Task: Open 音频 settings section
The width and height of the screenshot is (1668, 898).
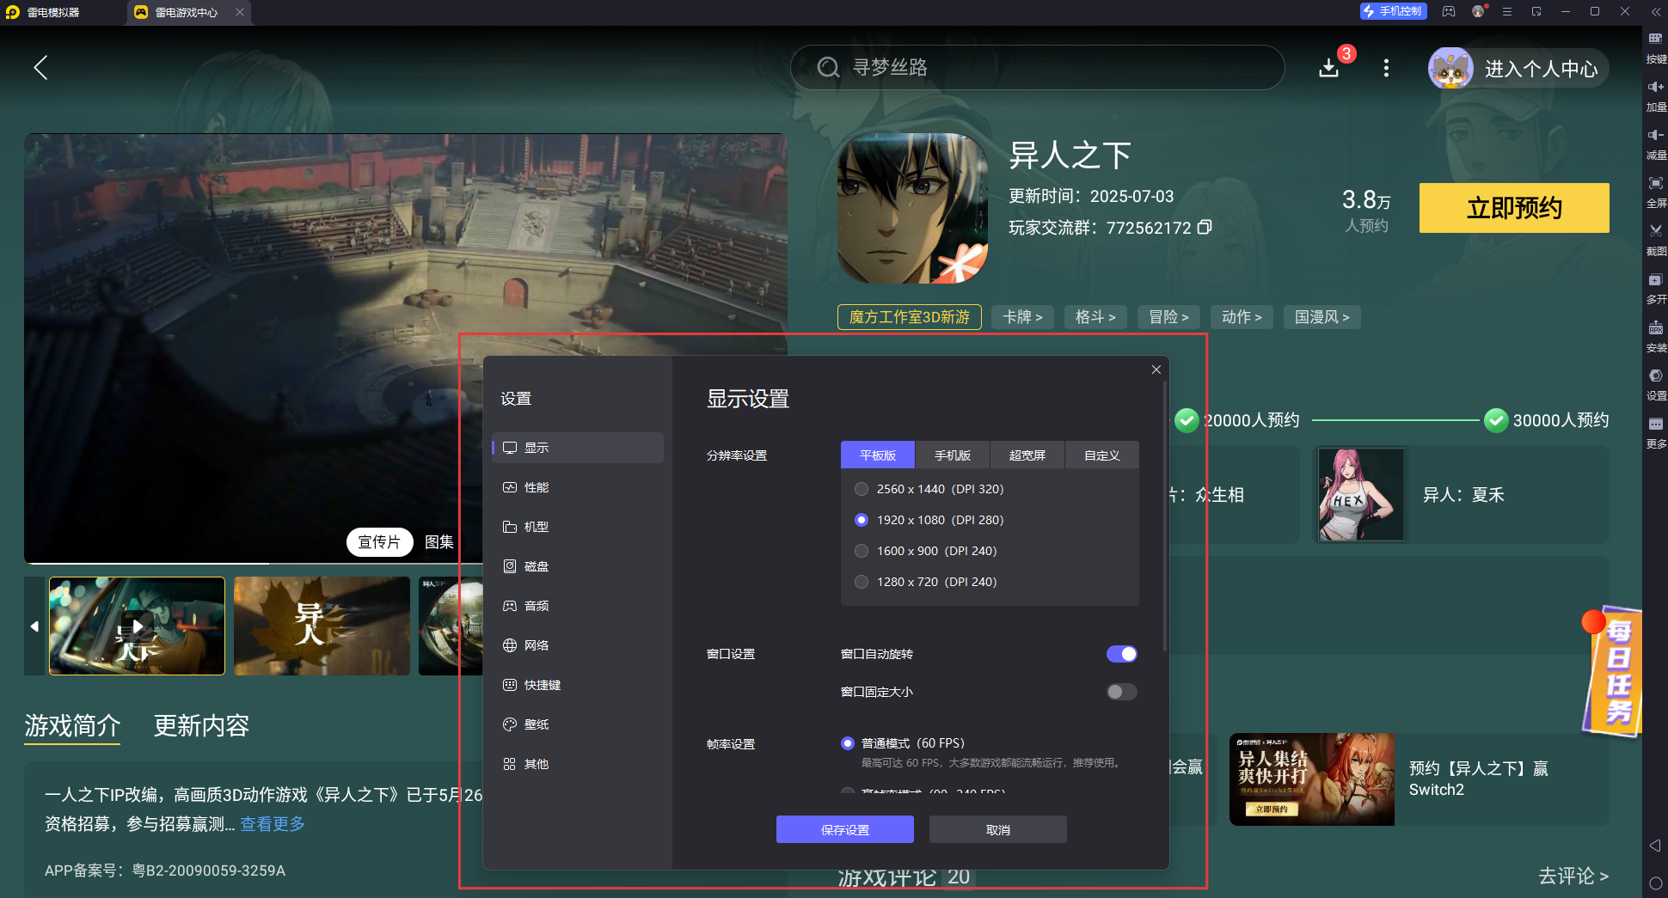Action: (578, 606)
